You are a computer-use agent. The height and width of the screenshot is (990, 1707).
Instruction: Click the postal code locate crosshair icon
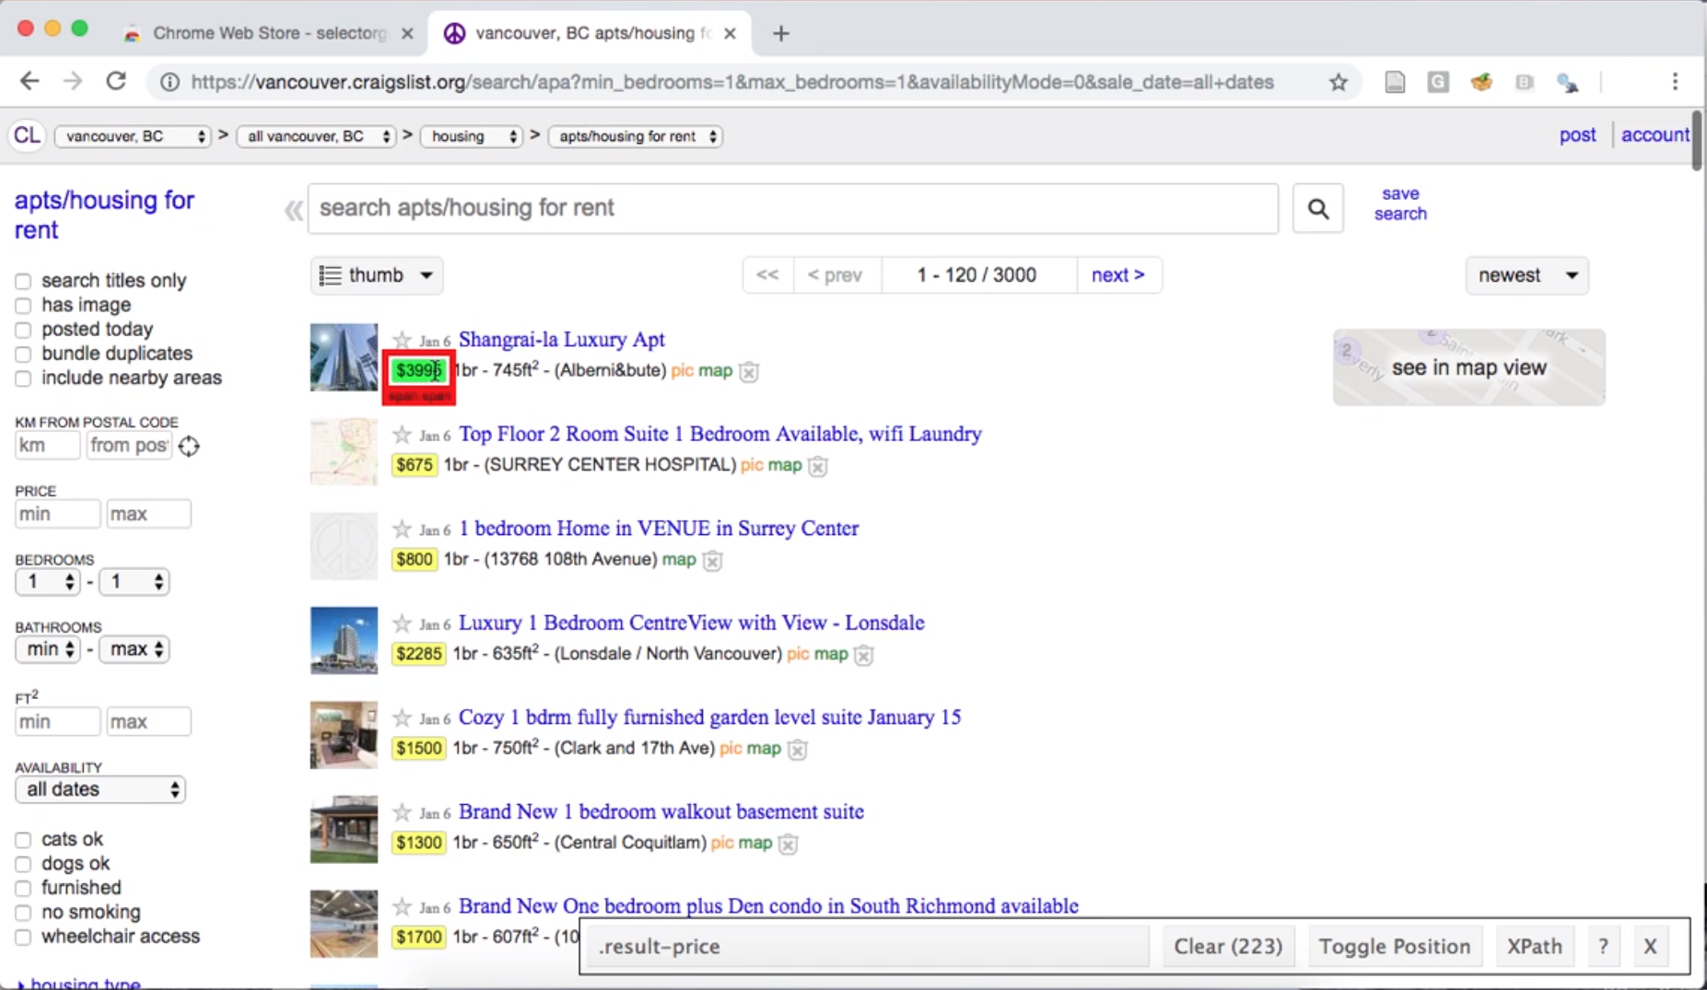189,447
